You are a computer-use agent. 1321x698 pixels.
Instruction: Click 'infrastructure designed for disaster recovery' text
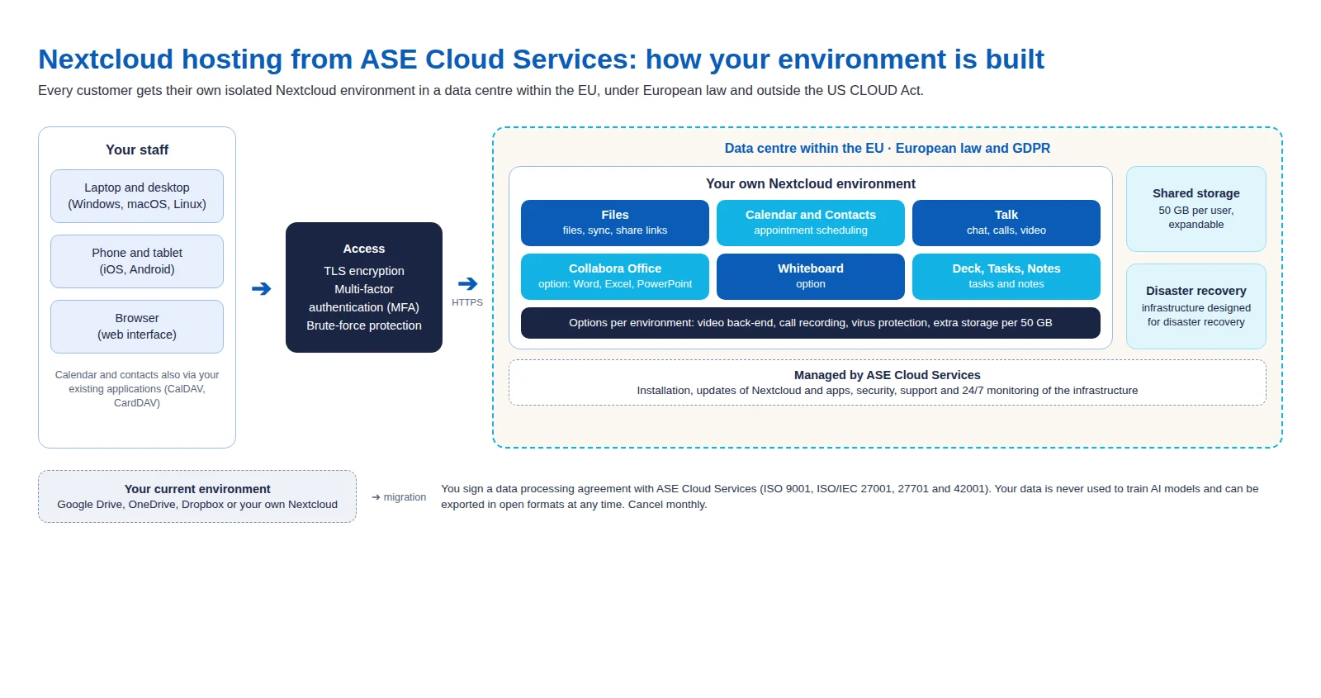[1196, 315]
